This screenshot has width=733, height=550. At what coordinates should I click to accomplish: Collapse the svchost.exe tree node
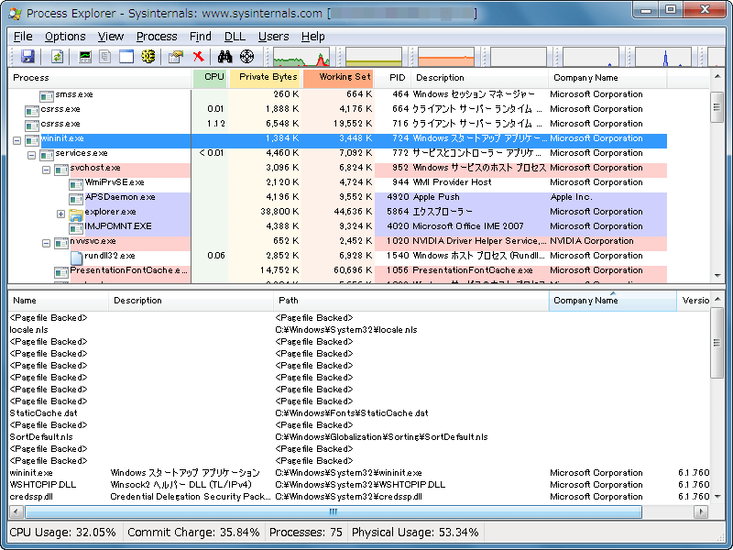coord(47,169)
